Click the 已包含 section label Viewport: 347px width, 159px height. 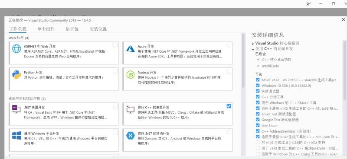point(261,54)
